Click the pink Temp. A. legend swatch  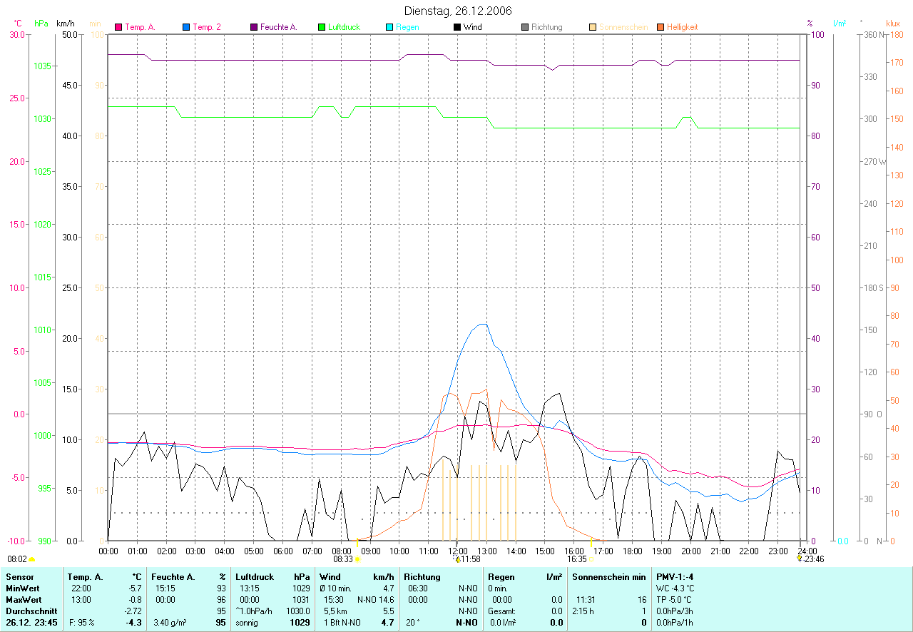[119, 27]
